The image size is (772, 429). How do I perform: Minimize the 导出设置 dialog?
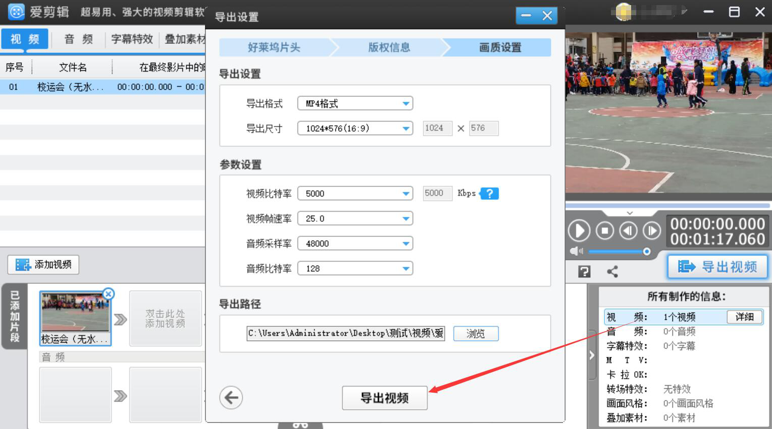526,16
